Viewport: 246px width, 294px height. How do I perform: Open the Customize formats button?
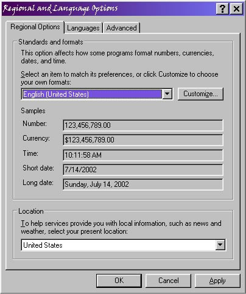coord(200,94)
